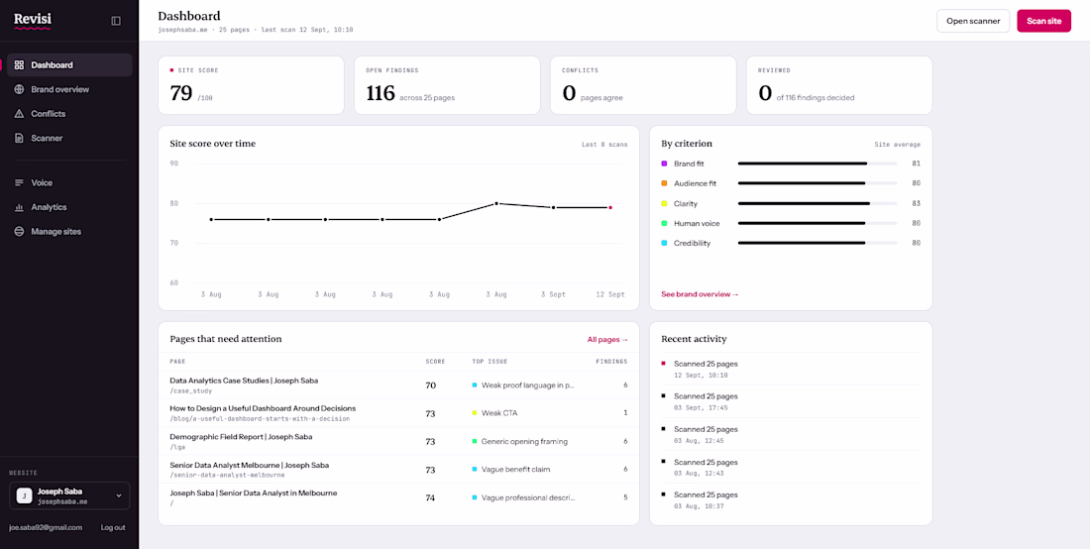The width and height of the screenshot is (1090, 549).
Task: Click the Open scanner button
Action: coord(972,21)
